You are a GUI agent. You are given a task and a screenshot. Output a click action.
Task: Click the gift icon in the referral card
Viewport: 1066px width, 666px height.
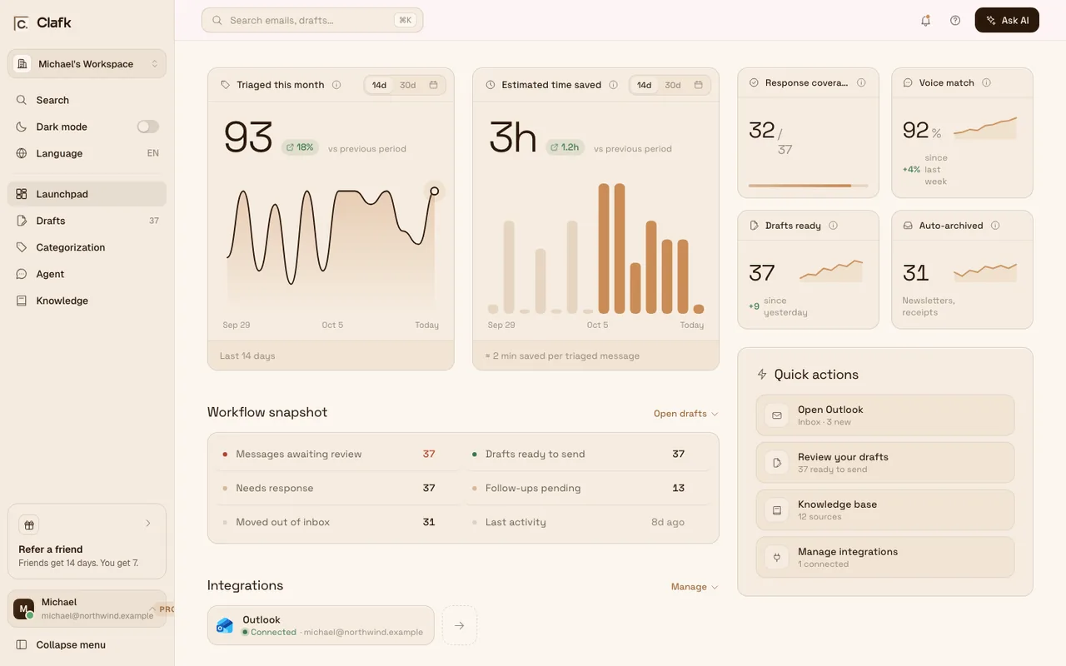(29, 524)
